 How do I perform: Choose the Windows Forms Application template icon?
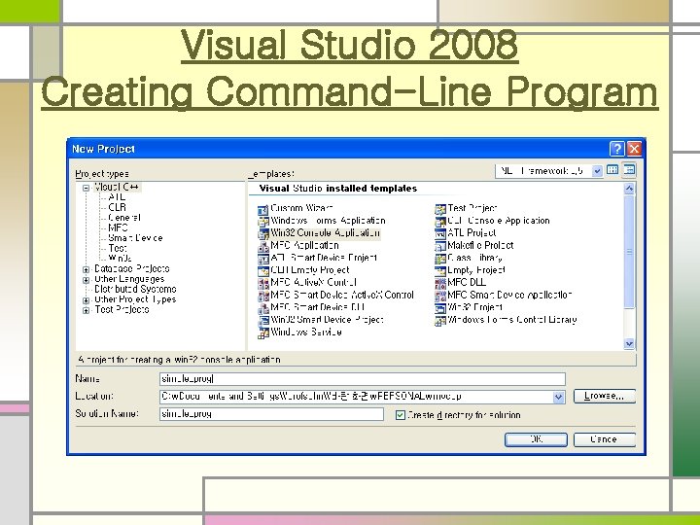262,222
